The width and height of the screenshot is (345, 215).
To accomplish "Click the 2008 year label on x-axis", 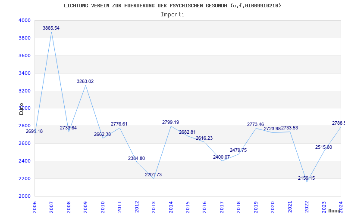I will tap(69, 207).
